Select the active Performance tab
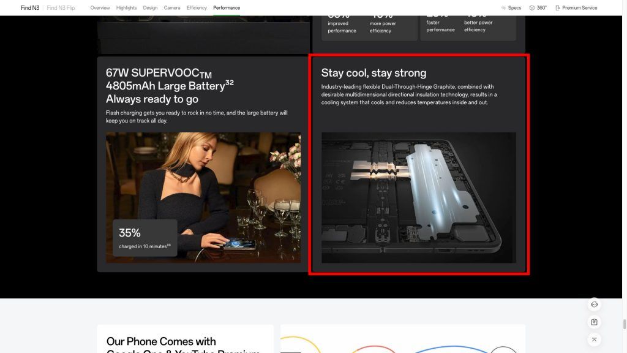Viewport: 627px width, 353px height. click(x=227, y=8)
